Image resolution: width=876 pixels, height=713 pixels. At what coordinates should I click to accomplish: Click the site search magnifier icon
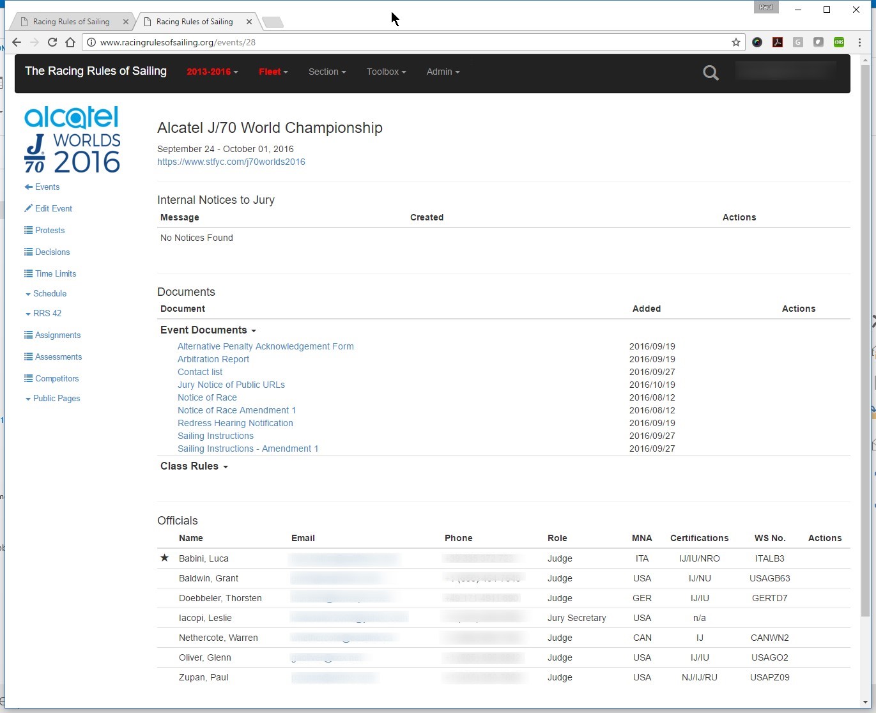711,73
